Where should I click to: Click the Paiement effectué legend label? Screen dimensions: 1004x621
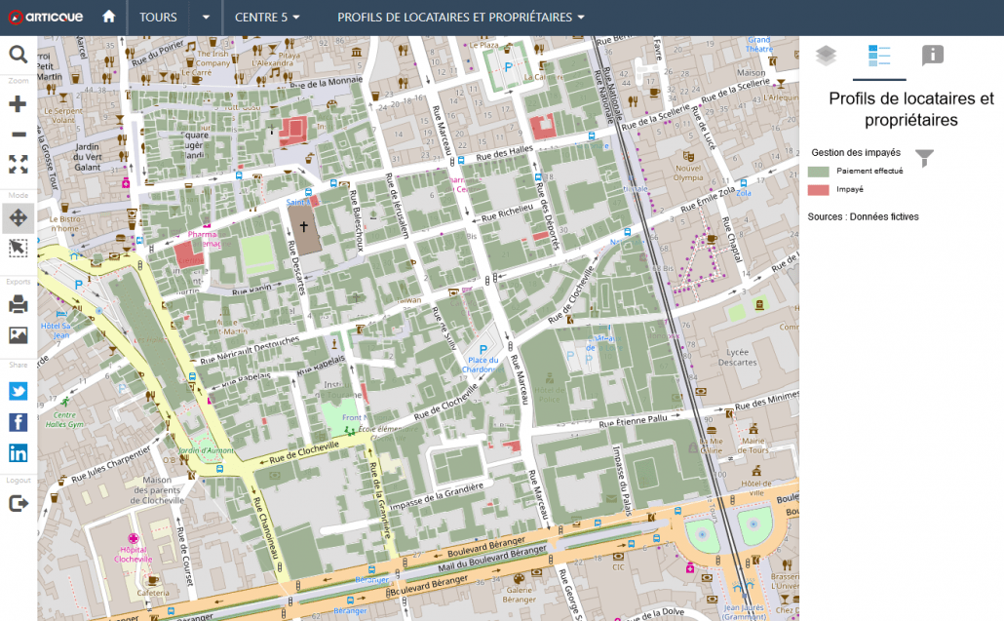869,171
